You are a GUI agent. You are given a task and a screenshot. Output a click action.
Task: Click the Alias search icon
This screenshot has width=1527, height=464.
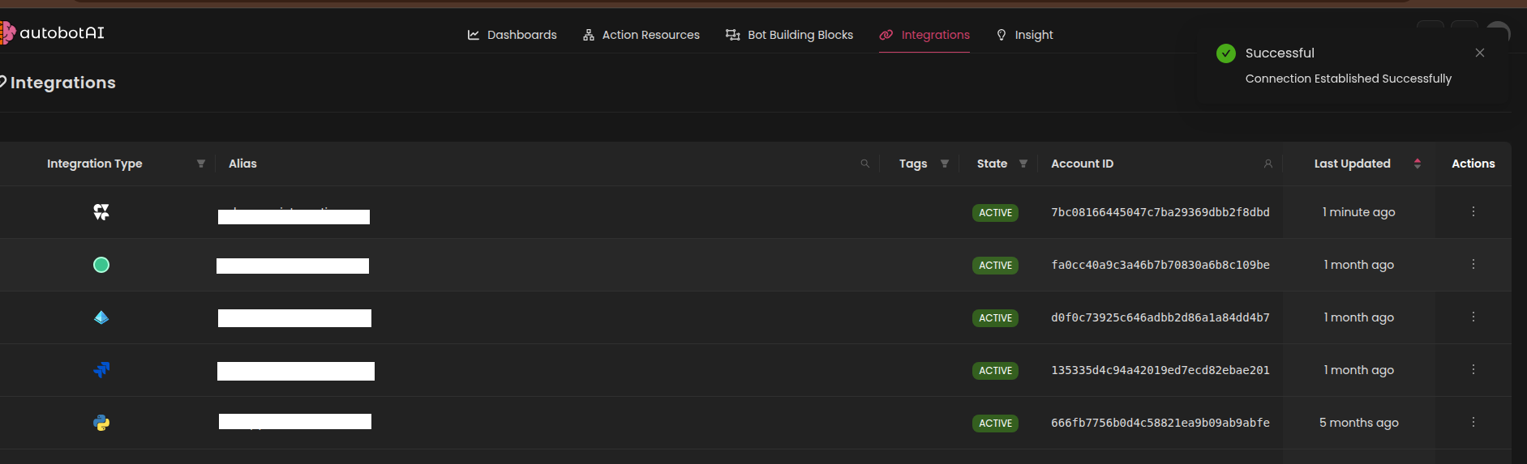[x=864, y=164]
